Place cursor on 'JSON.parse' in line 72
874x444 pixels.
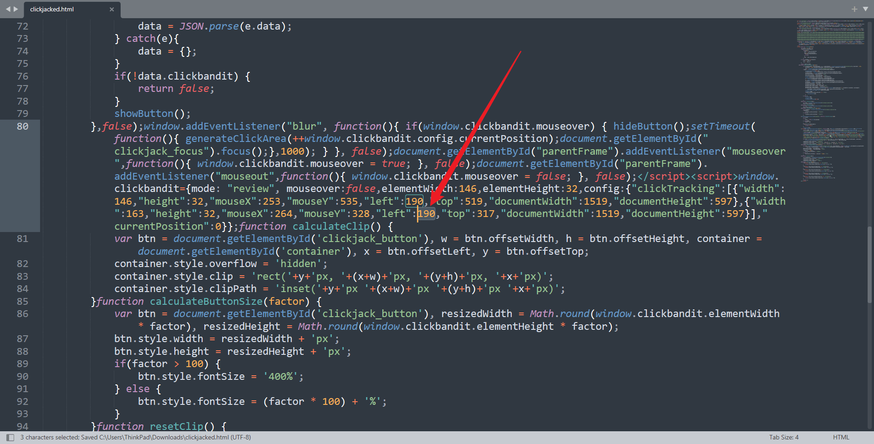click(209, 26)
